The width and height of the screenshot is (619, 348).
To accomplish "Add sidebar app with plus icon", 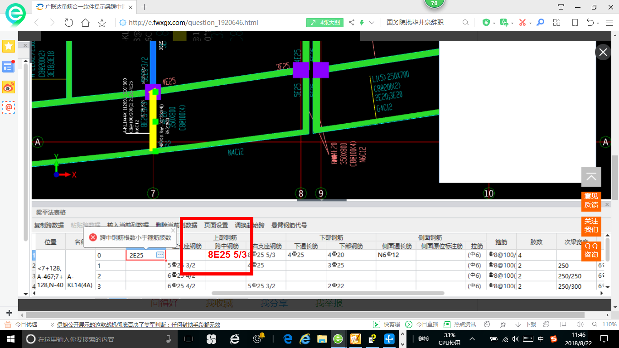I will coord(9,313).
